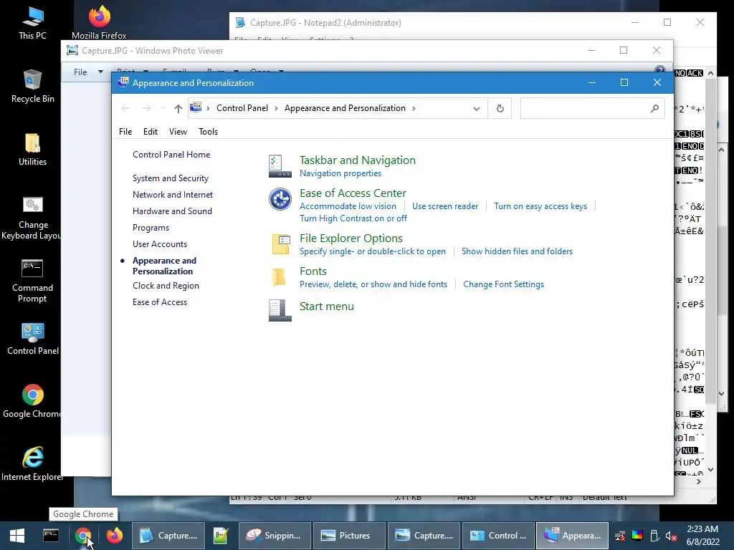Switch to Control Panel taskbar window
The width and height of the screenshot is (734, 550).
(498, 536)
